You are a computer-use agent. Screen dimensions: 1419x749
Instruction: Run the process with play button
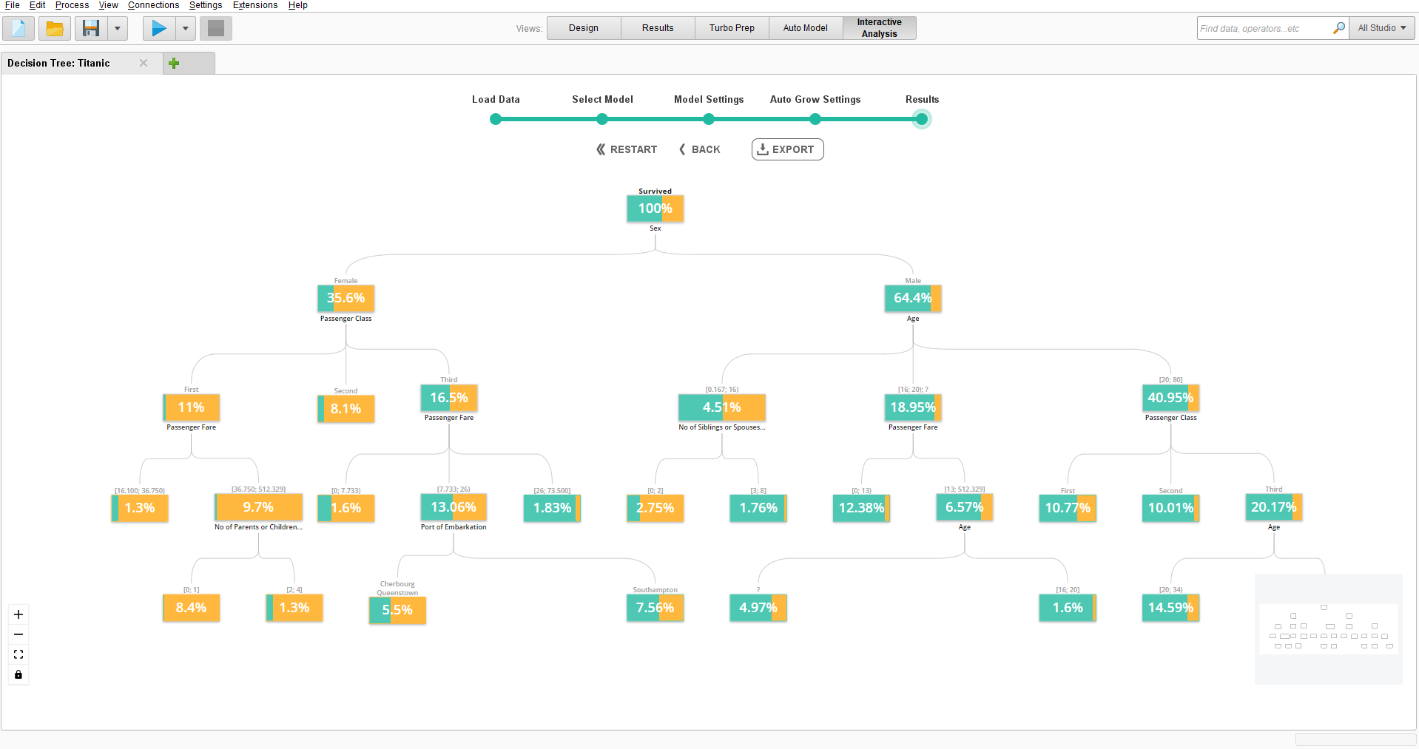pyautogui.click(x=158, y=29)
